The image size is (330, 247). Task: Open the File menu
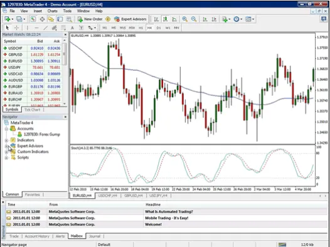click(12, 11)
